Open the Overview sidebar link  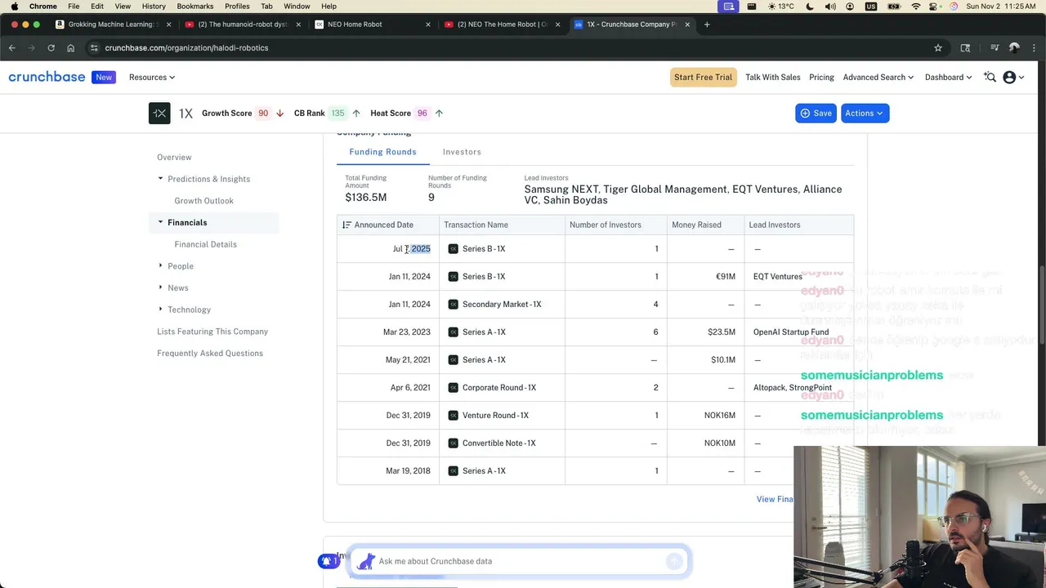coord(174,157)
